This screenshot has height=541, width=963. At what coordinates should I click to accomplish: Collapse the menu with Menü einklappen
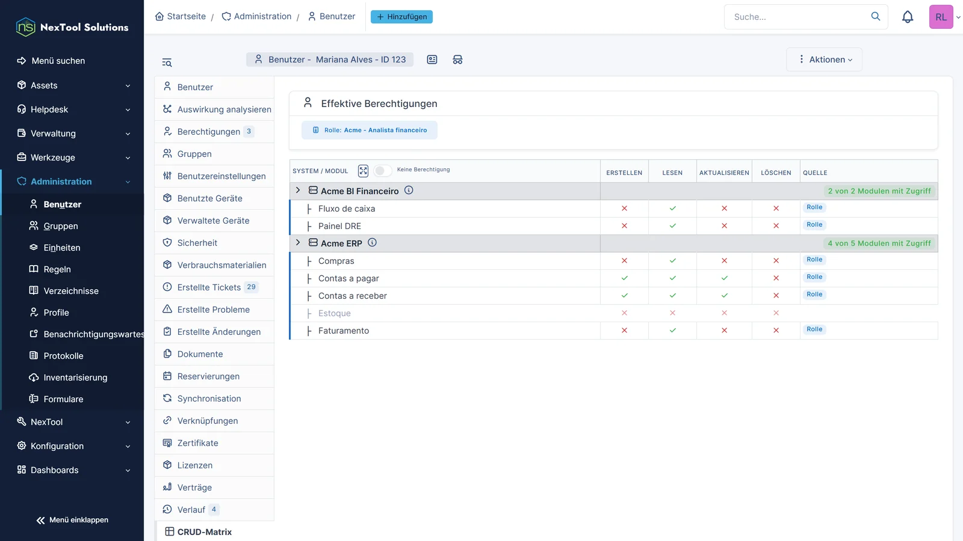[x=72, y=520]
